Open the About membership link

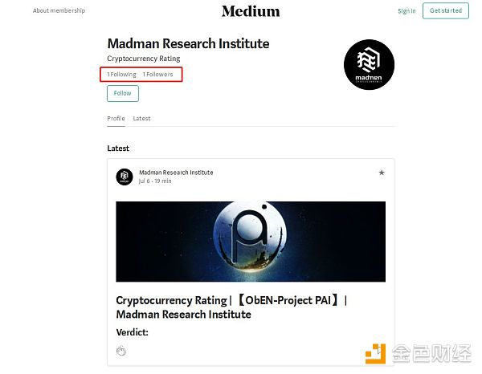(x=59, y=10)
